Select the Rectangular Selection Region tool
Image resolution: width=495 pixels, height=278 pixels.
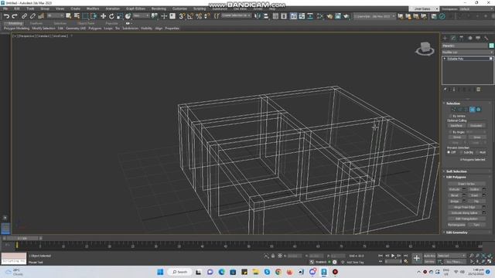click(x=85, y=16)
